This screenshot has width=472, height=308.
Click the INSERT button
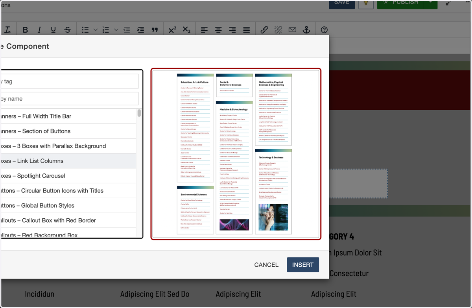303,265
